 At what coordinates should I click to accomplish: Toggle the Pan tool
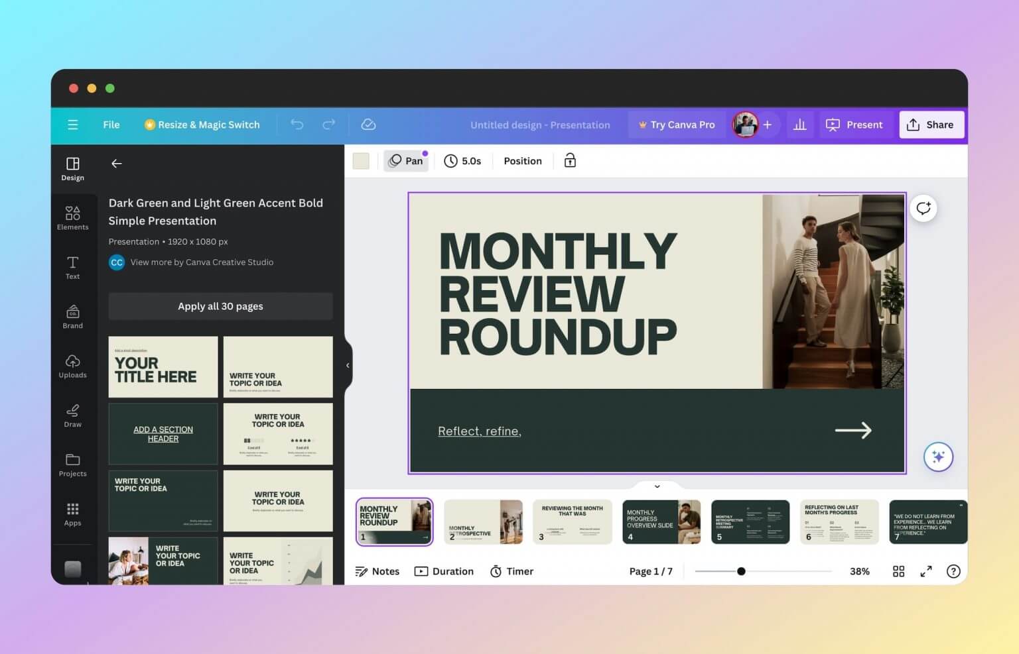click(406, 160)
